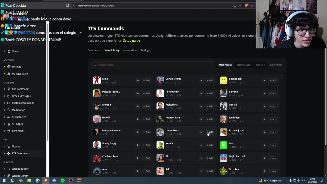Select the Voice Library tab
327x184 pixels.
tap(112, 50)
